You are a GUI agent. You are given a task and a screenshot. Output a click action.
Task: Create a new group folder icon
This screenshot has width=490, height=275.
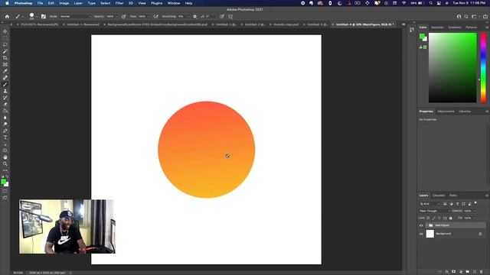(468, 272)
